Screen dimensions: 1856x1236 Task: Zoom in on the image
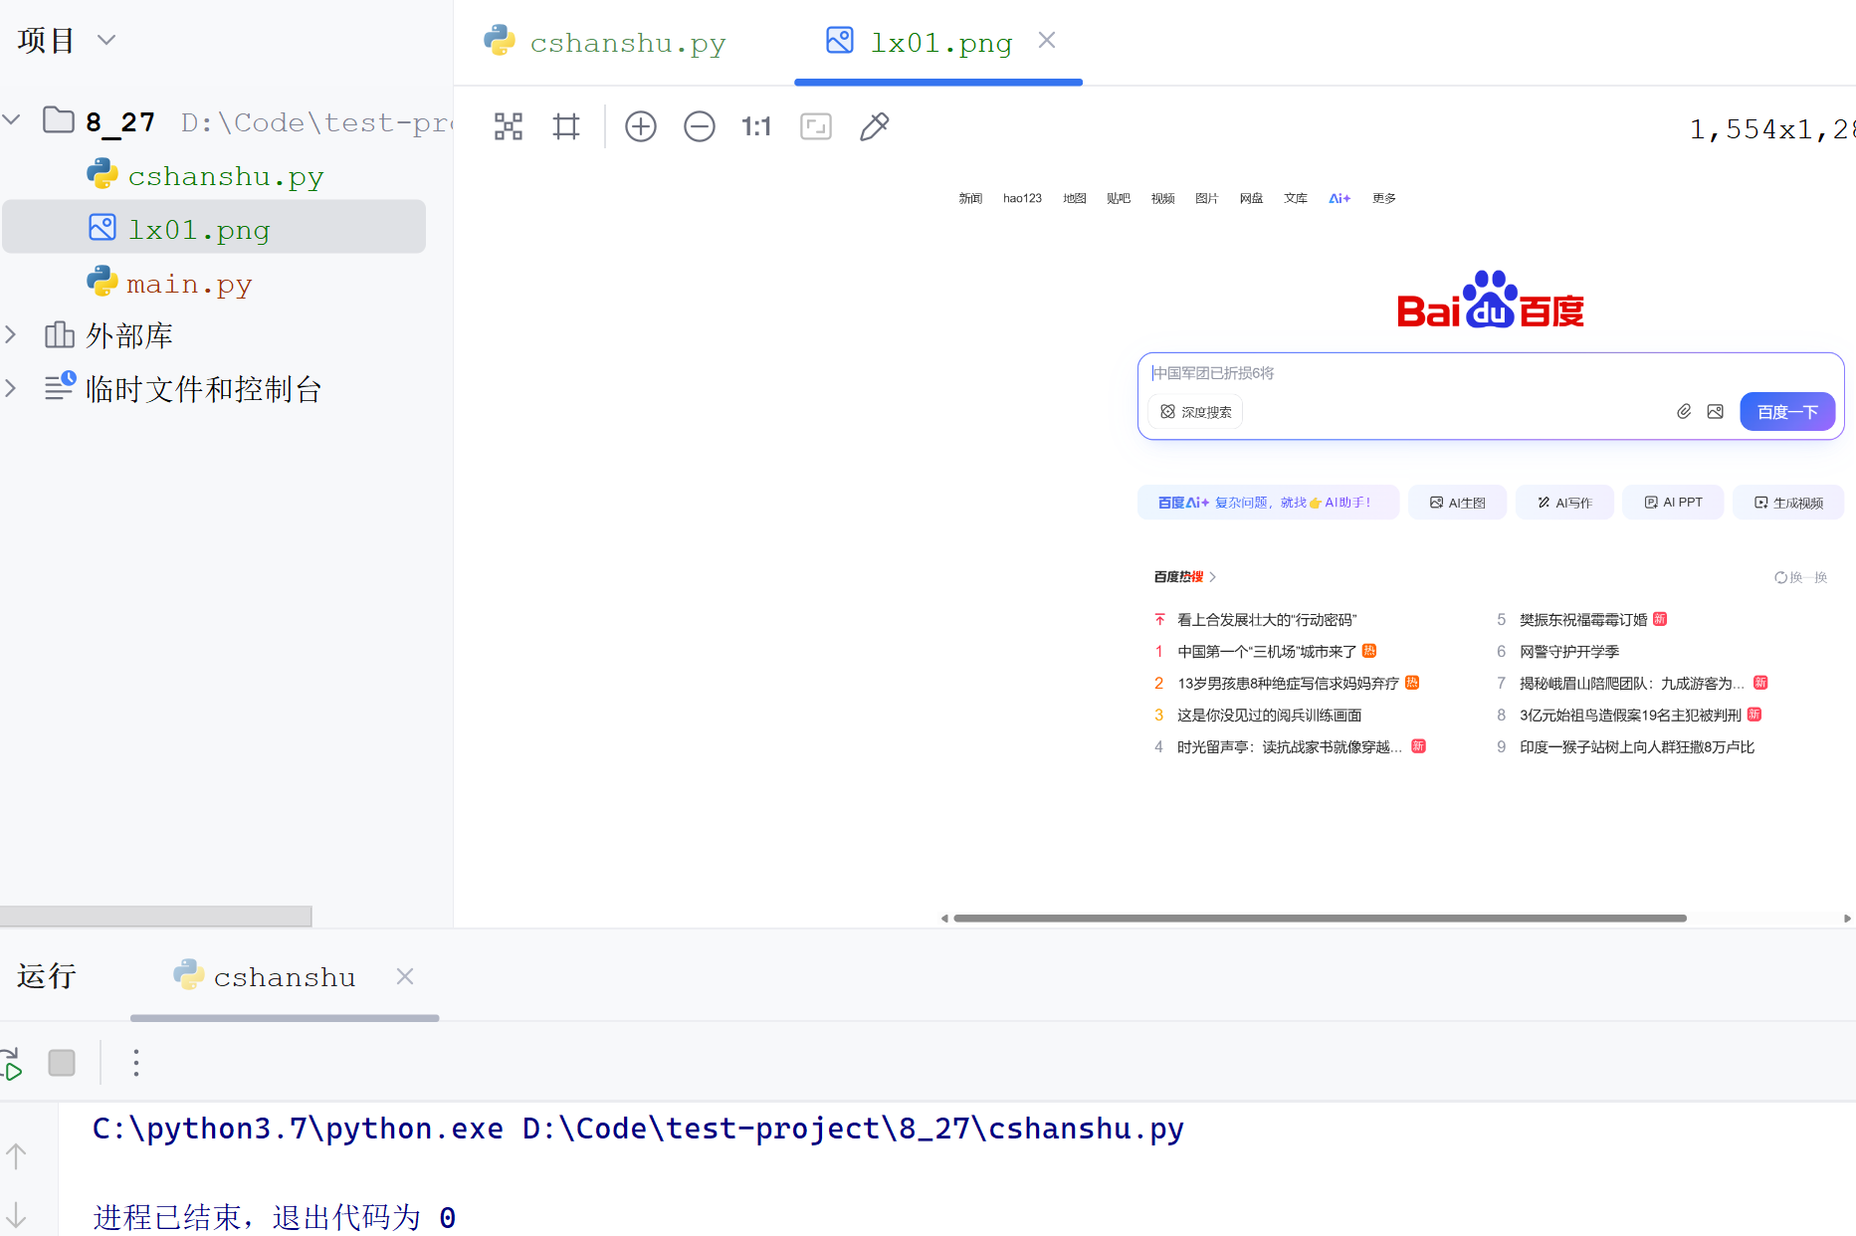tap(641, 126)
